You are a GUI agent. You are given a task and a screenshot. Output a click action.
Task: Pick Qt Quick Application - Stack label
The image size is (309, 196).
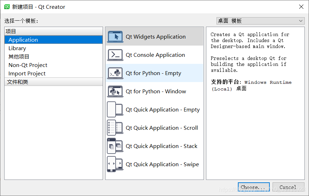point(162,146)
